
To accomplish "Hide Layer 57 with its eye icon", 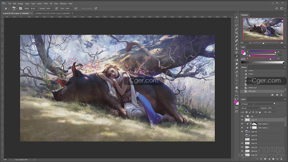I will [242, 120].
